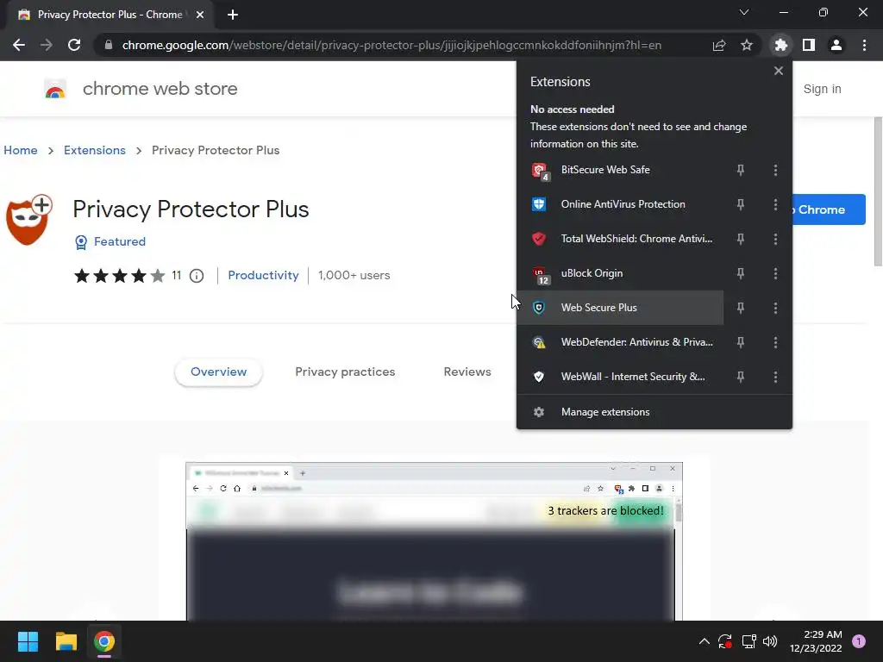
Task: Open the Chrome profile menu
Action: [x=836, y=45]
